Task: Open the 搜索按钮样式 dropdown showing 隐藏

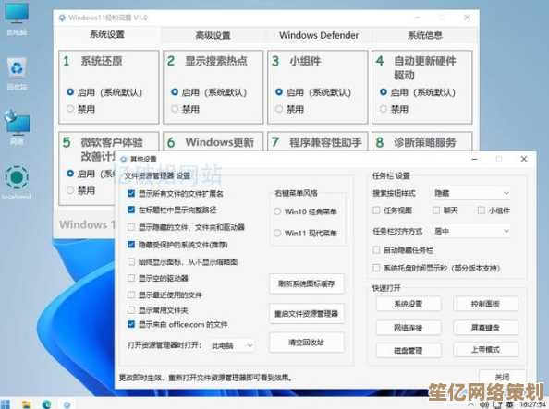Action: point(470,193)
